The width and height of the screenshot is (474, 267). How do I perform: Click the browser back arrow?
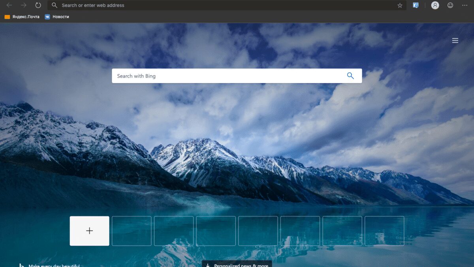[x=9, y=6]
